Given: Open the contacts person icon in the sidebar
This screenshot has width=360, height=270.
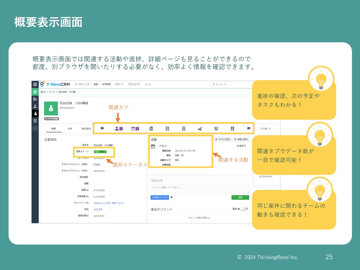Looking at the screenshot, I should point(35,106).
